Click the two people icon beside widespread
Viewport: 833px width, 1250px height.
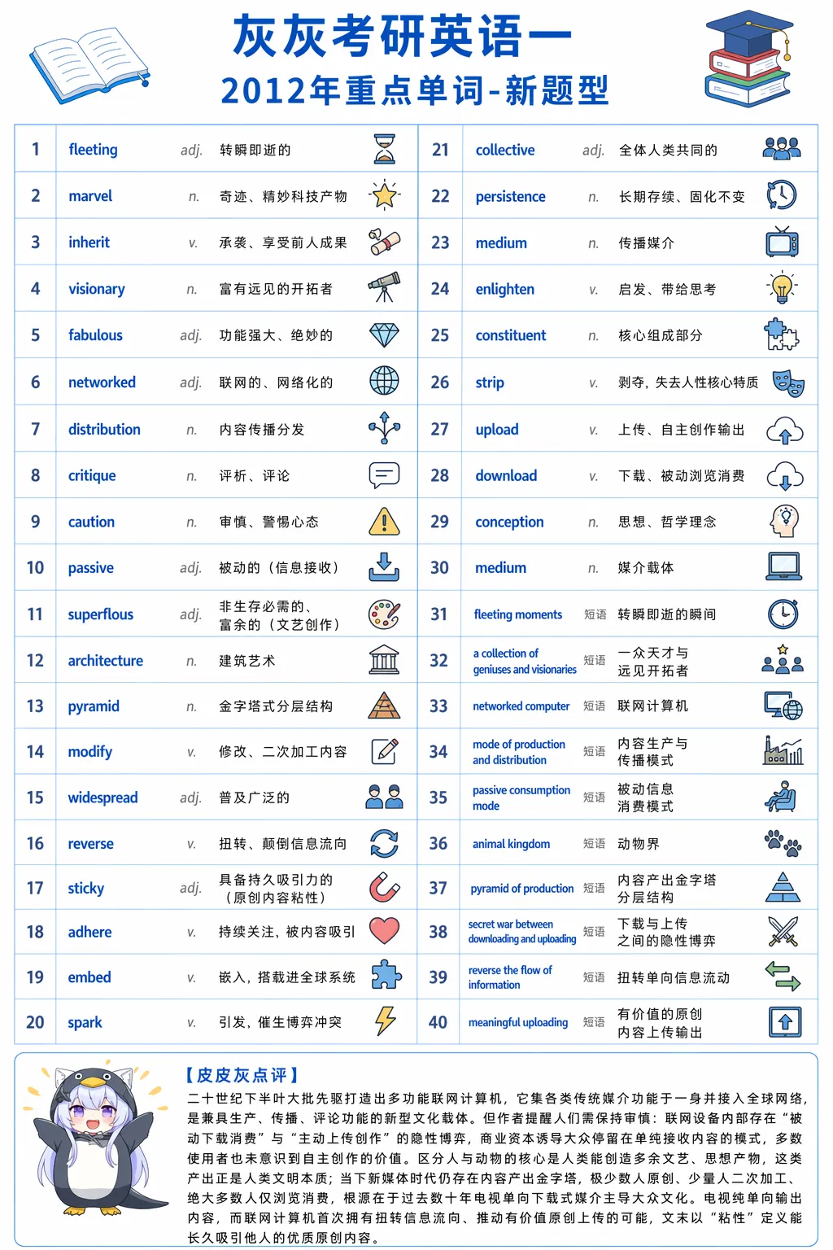pyautogui.click(x=384, y=797)
